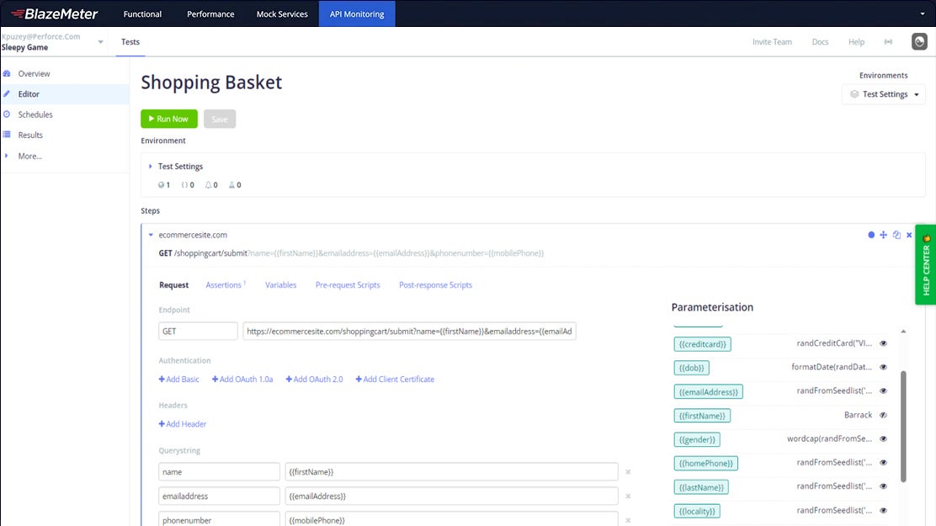Open the green Help Center tab
Viewport: 936px width, 526px height.
pos(926,265)
